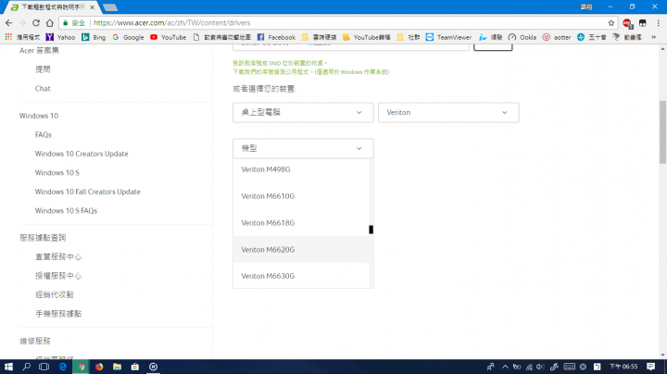The height and width of the screenshot is (374, 667).
Task: Open the Veriton series dropdown
Action: click(x=448, y=113)
